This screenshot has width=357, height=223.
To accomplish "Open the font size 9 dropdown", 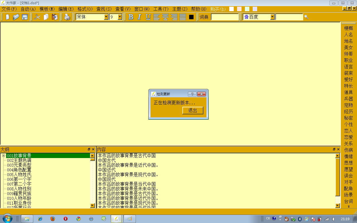I will tap(120, 17).
